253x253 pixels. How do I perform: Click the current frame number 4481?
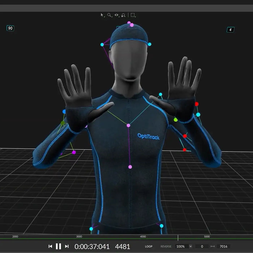(x=123, y=246)
